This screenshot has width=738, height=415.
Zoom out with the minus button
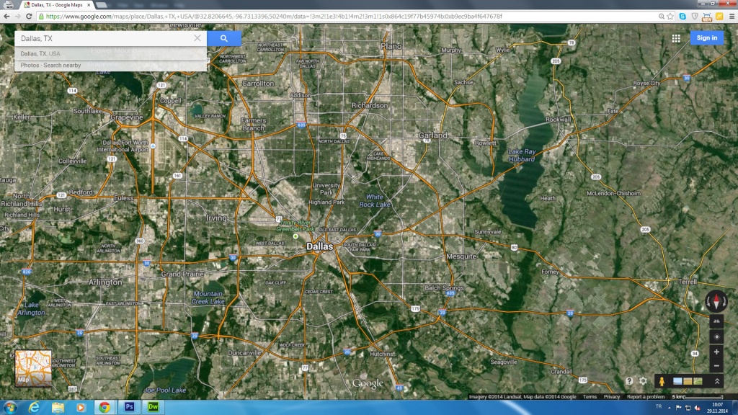point(716,365)
